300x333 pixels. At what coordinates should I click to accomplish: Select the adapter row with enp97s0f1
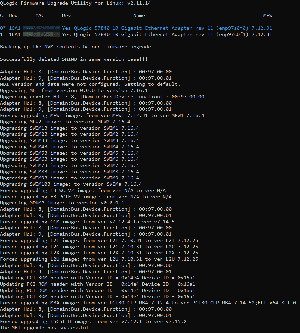[136, 34]
